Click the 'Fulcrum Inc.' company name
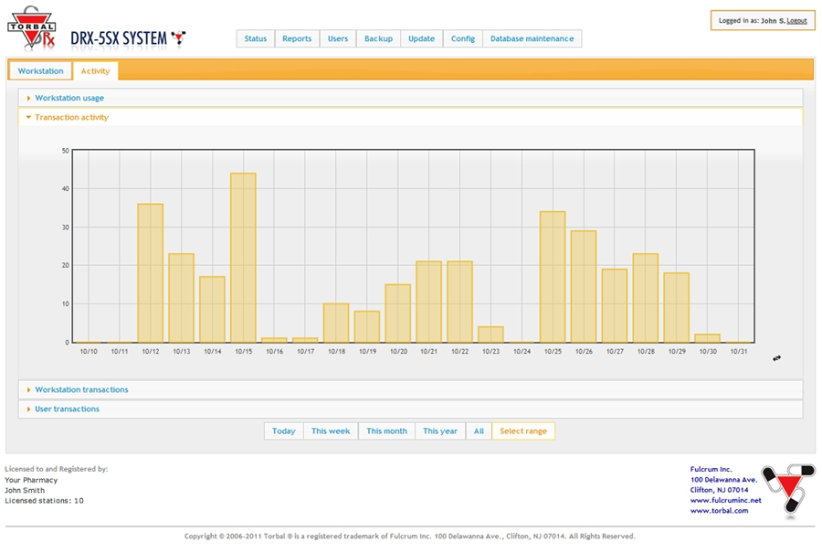Image resolution: width=822 pixels, height=553 pixels. coord(711,469)
